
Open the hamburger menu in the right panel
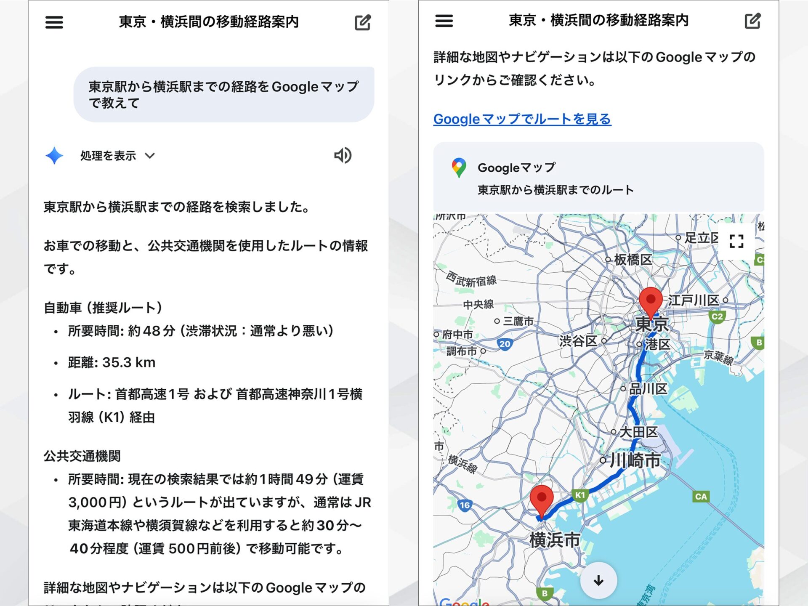coord(444,21)
